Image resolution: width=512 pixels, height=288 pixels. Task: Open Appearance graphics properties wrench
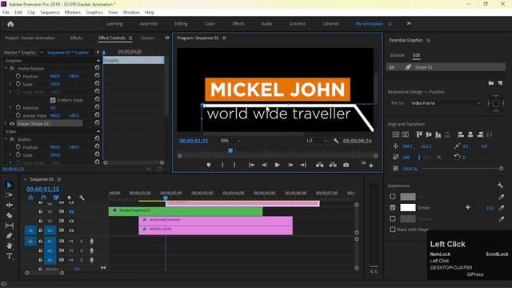click(x=500, y=186)
